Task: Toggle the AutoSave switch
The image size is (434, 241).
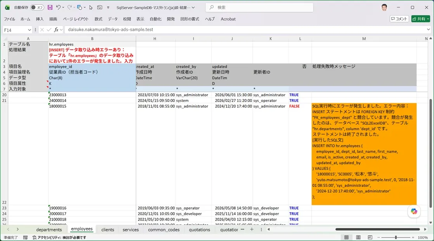Action: pos(37,7)
